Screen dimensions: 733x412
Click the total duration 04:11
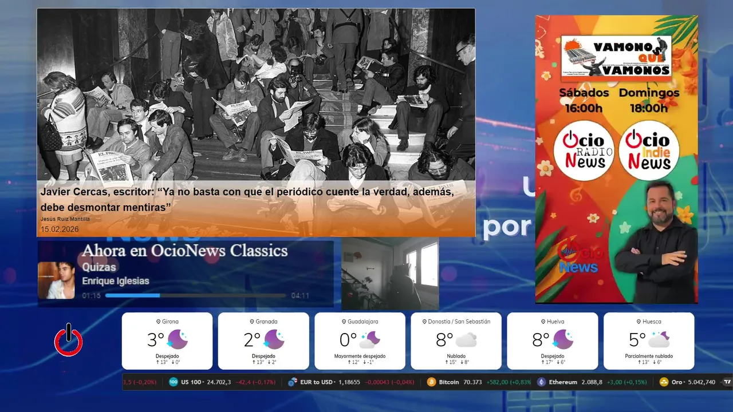click(x=300, y=296)
